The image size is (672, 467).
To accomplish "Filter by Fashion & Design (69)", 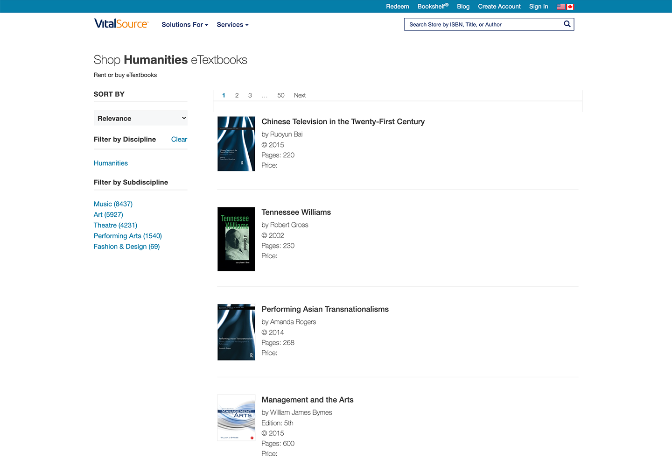I will point(126,247).
